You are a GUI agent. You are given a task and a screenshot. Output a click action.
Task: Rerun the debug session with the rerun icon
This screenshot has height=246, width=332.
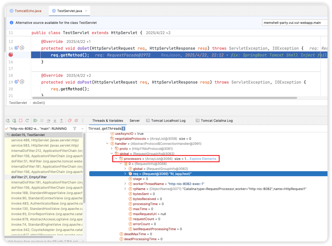click(8, 120)
